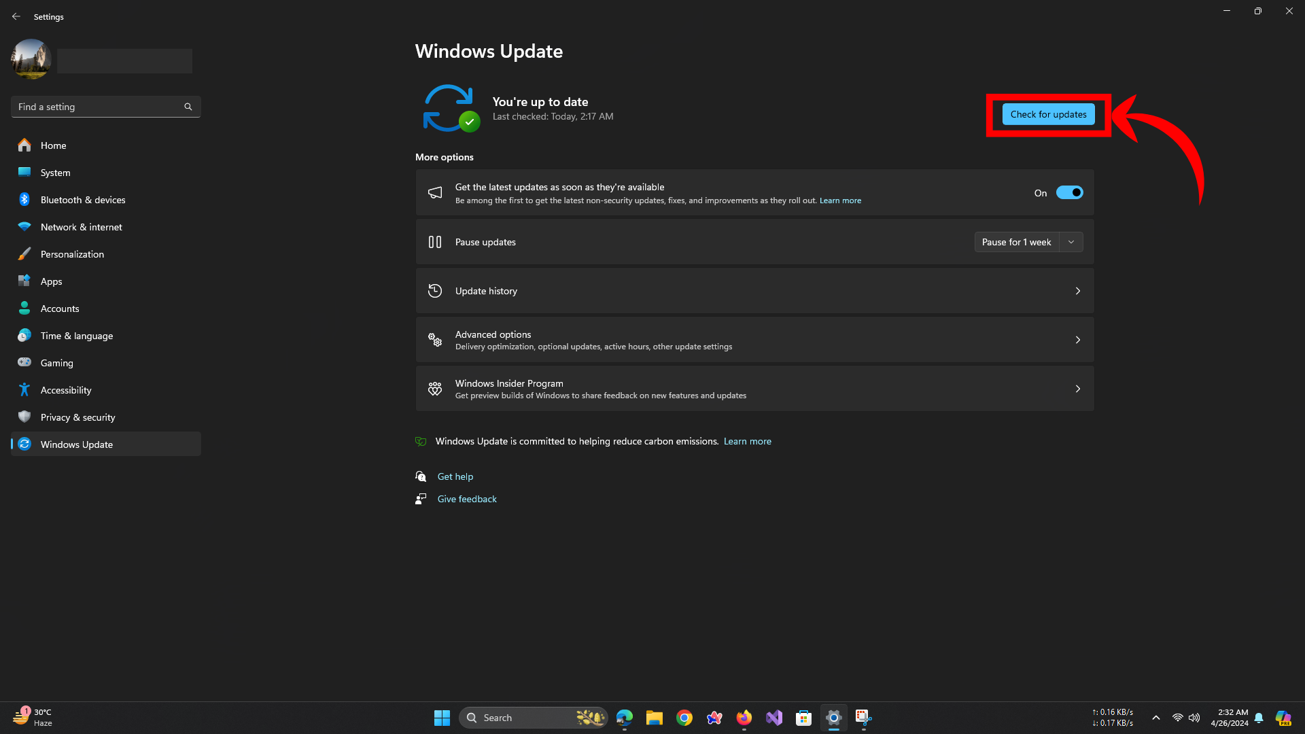The width and height of the screenshot is (1305, 734).
Task: Turn off get latest updates toggle
Action: click(x=1069, y=193)
